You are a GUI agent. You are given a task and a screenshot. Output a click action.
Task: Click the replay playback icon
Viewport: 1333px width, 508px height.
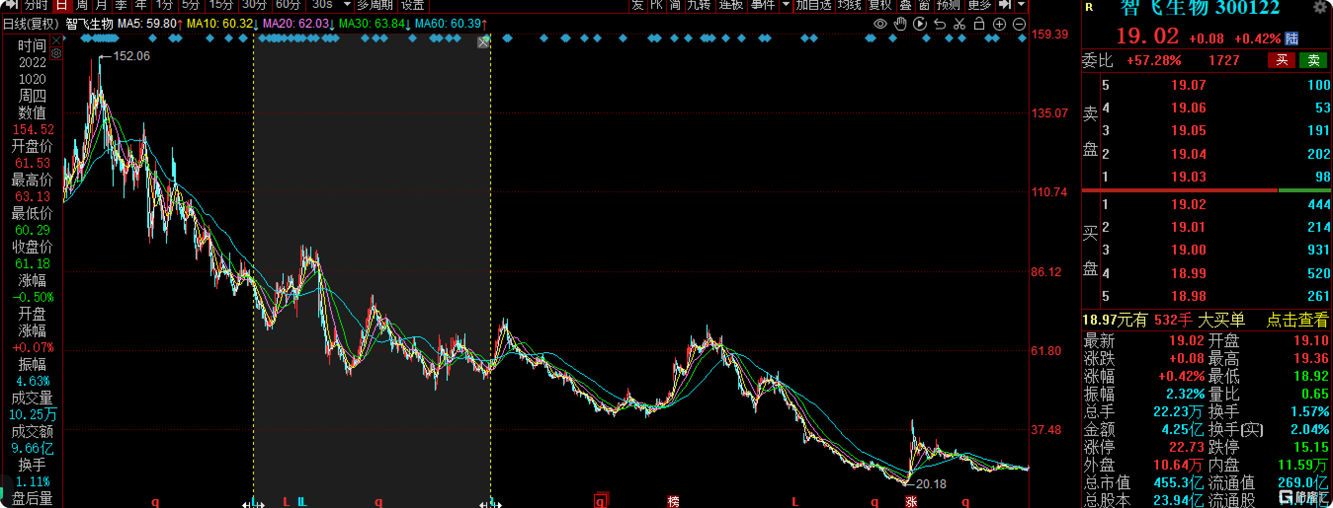(920, 24)
